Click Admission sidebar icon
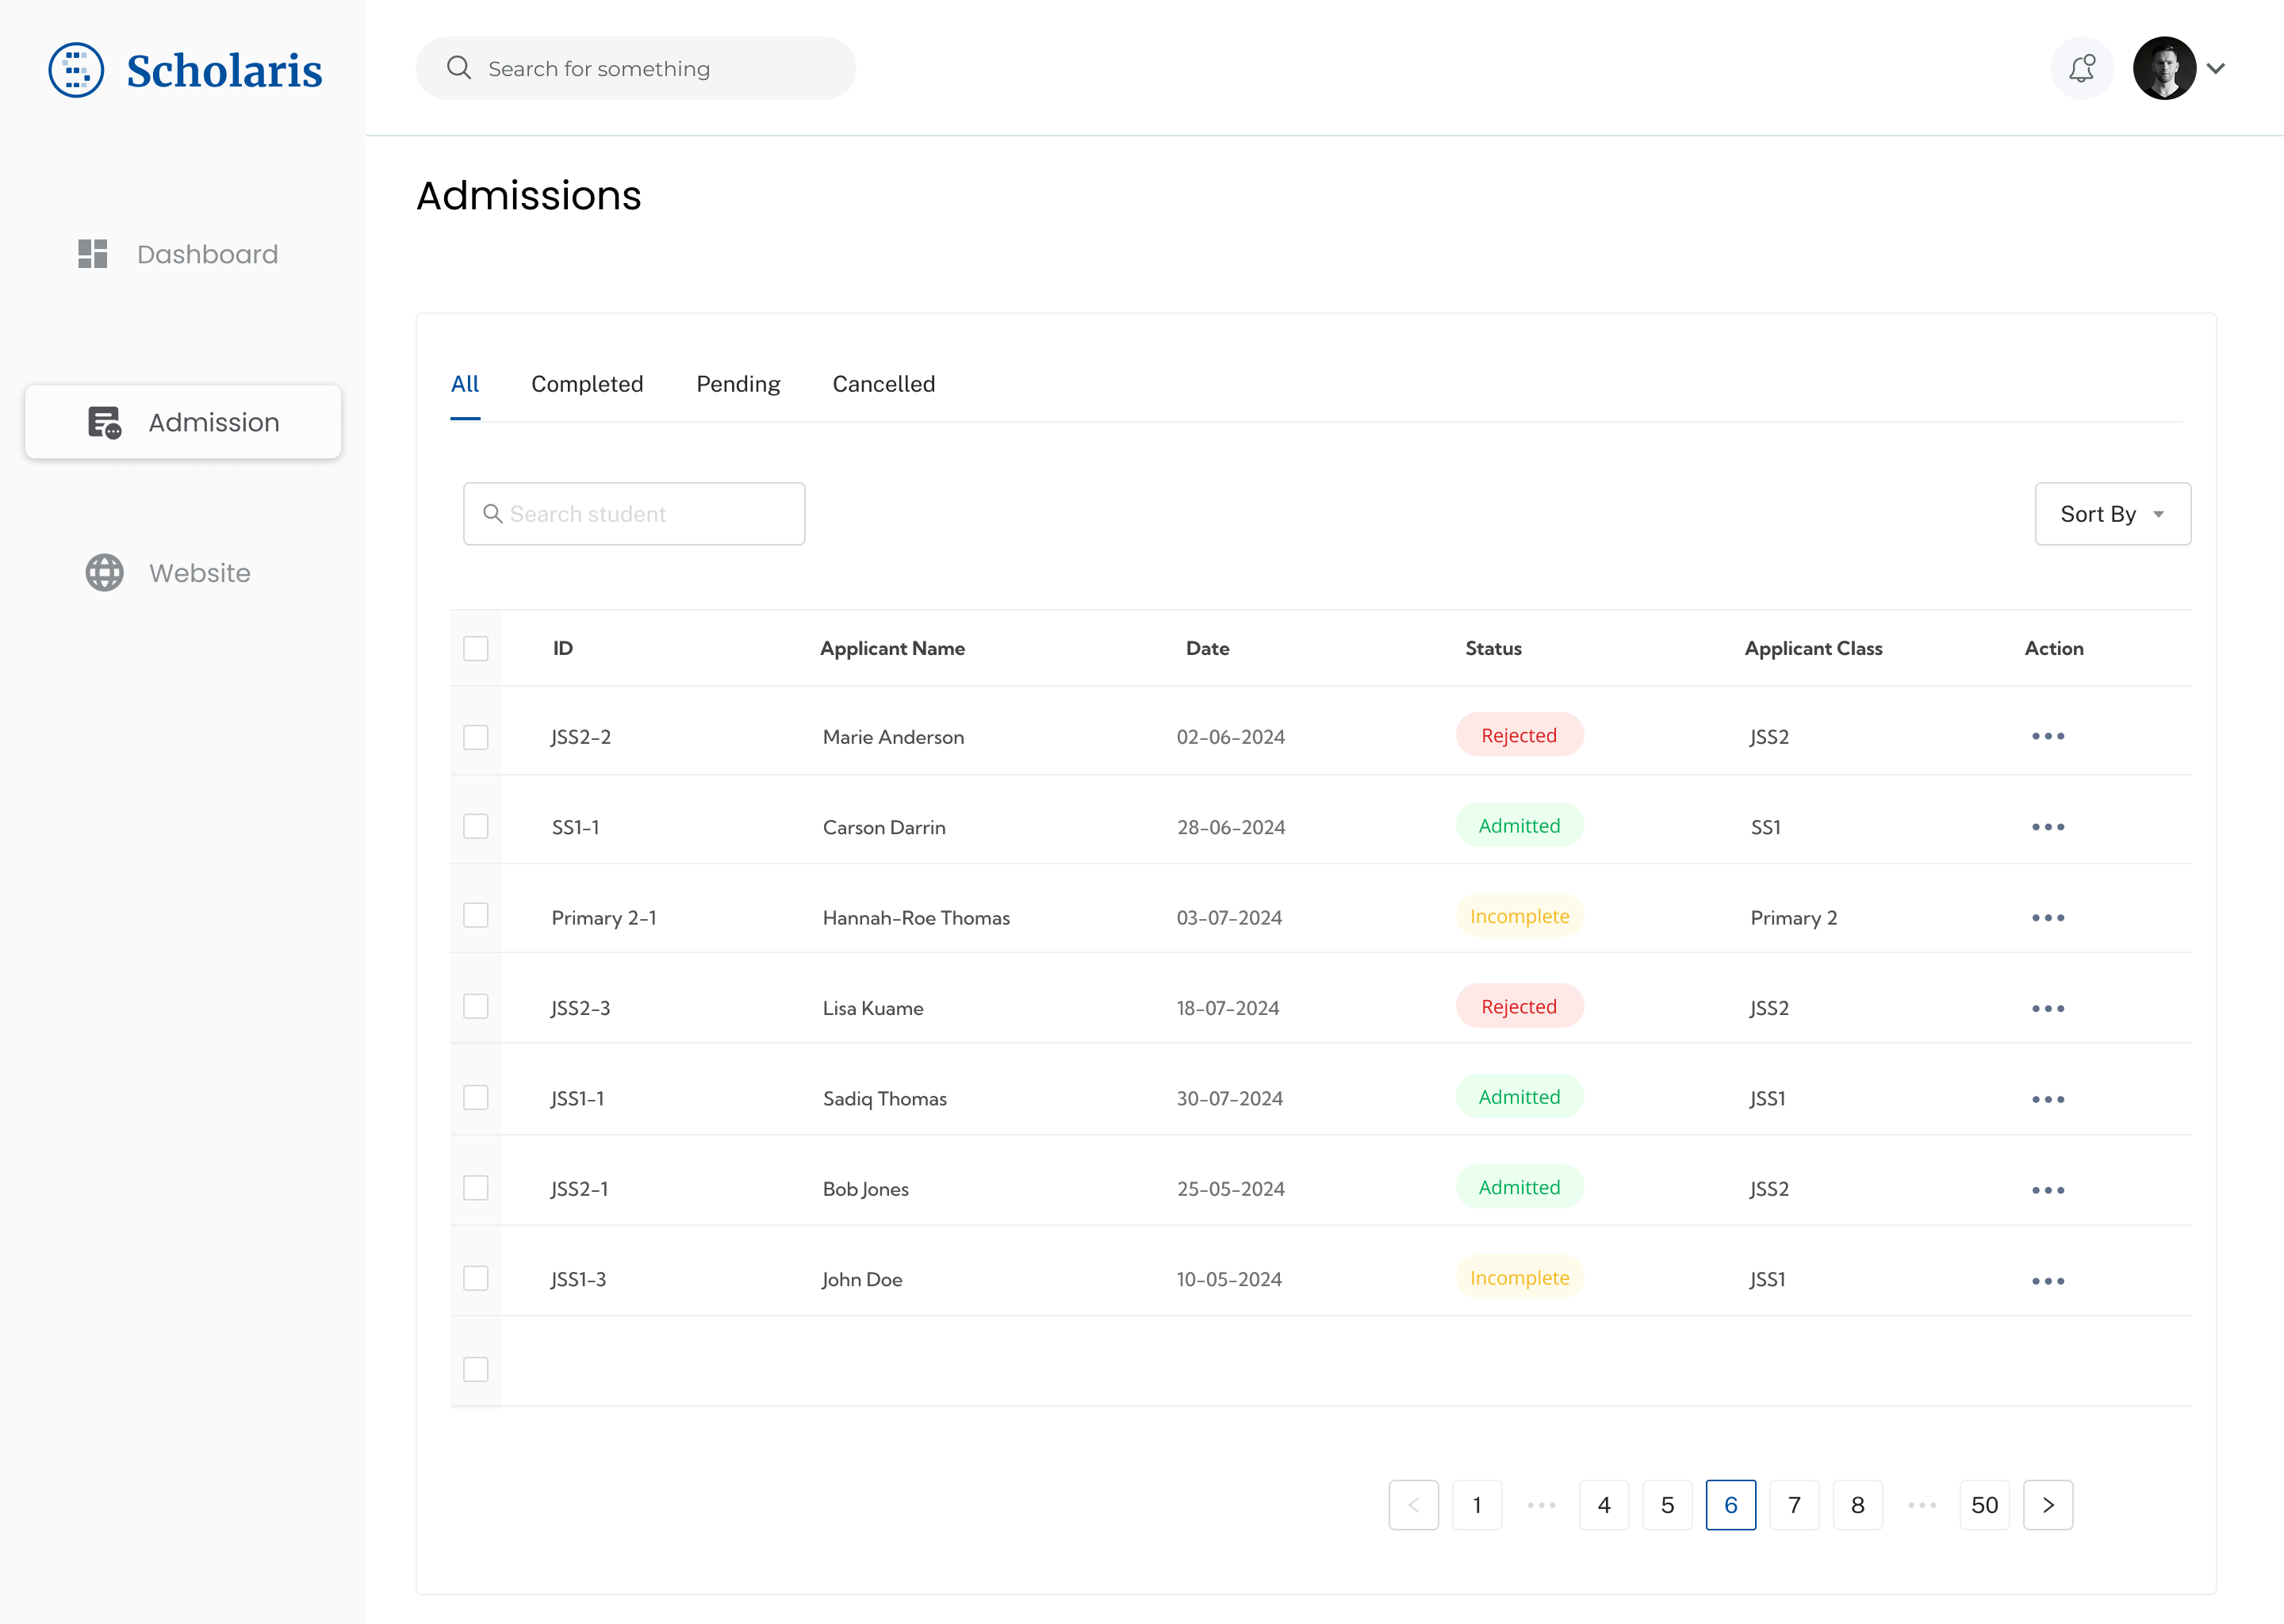 (104, 423)
